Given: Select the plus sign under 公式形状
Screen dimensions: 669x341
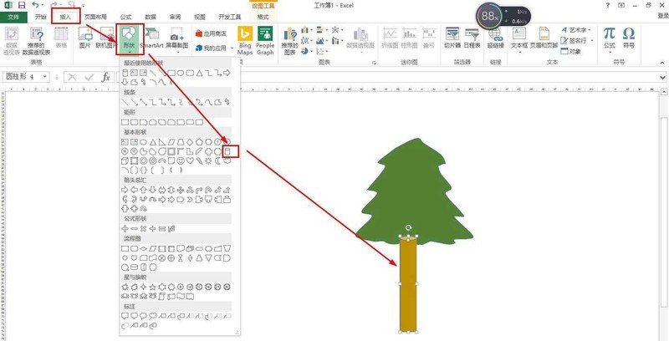Looking at the screenshot, I should [125, 228].
